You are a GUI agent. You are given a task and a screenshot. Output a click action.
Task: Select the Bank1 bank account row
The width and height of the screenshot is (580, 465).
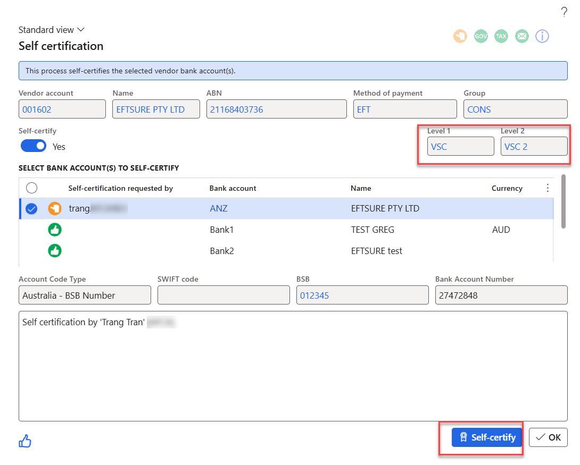point(287,230)
